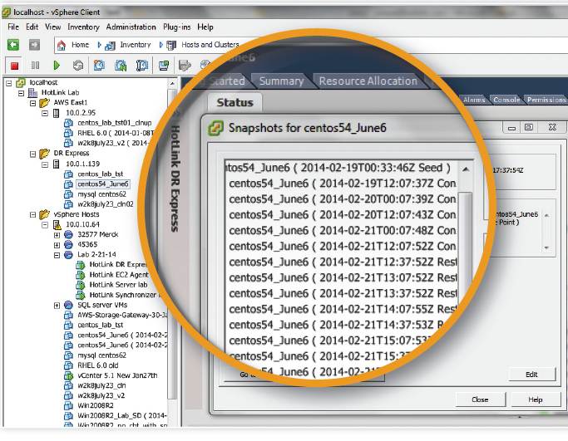Click the Edit button in snapshots dialog
Image resolution: width=568 pixels, height=441 pixels.
tap(531, 375)
